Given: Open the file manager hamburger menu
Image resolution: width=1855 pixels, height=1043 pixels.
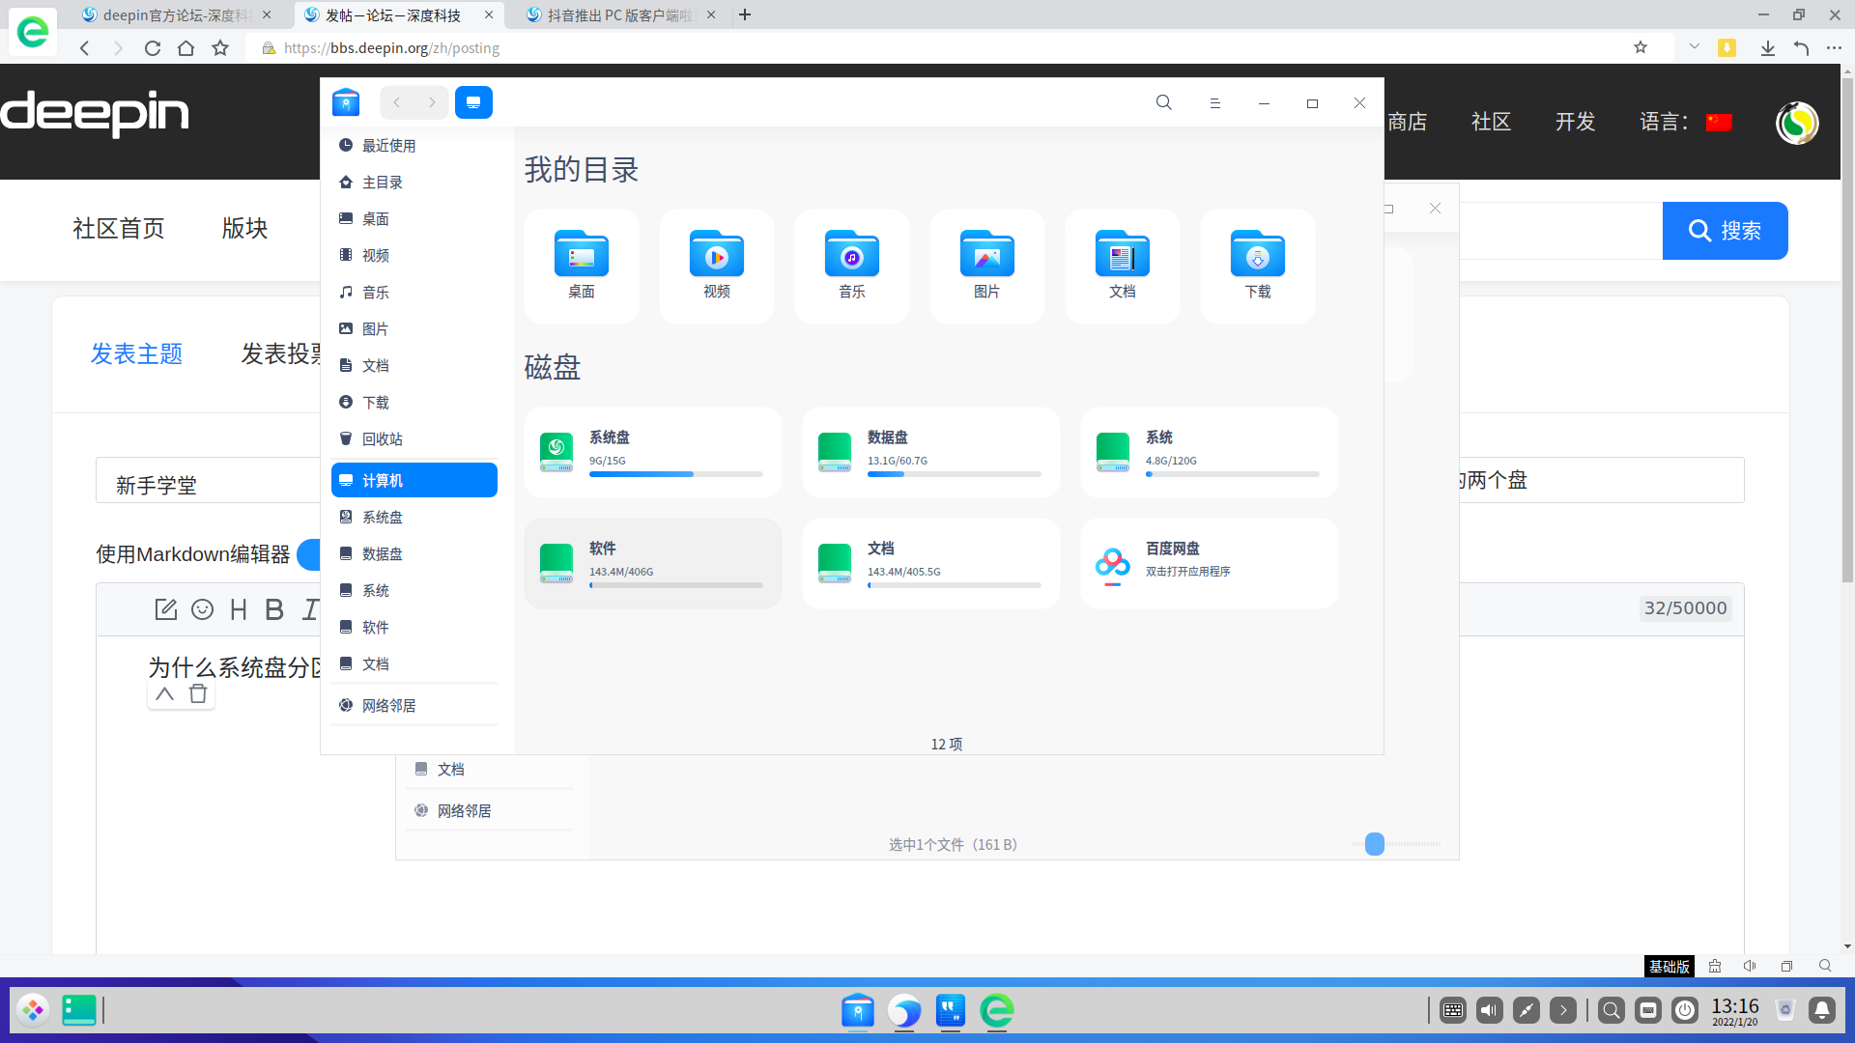Looking at the screenshot, I should [1215, 102].
